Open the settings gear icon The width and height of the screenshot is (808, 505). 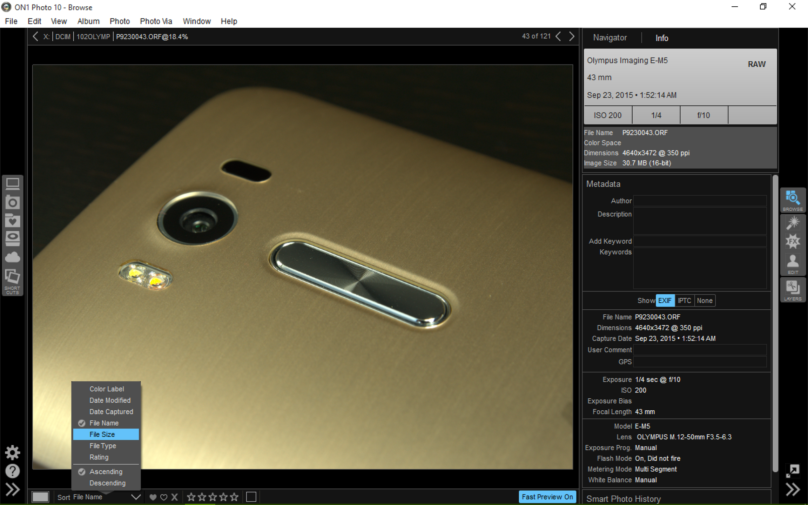13,453
